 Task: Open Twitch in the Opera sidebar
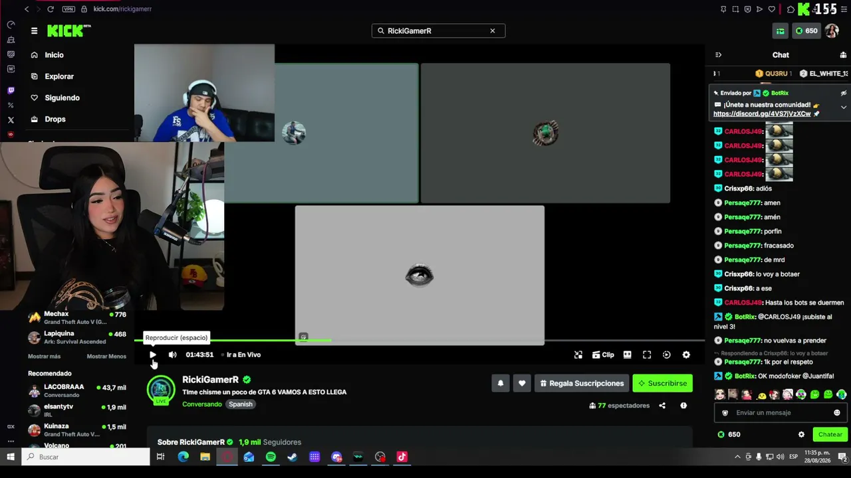[x=11, y=90]
